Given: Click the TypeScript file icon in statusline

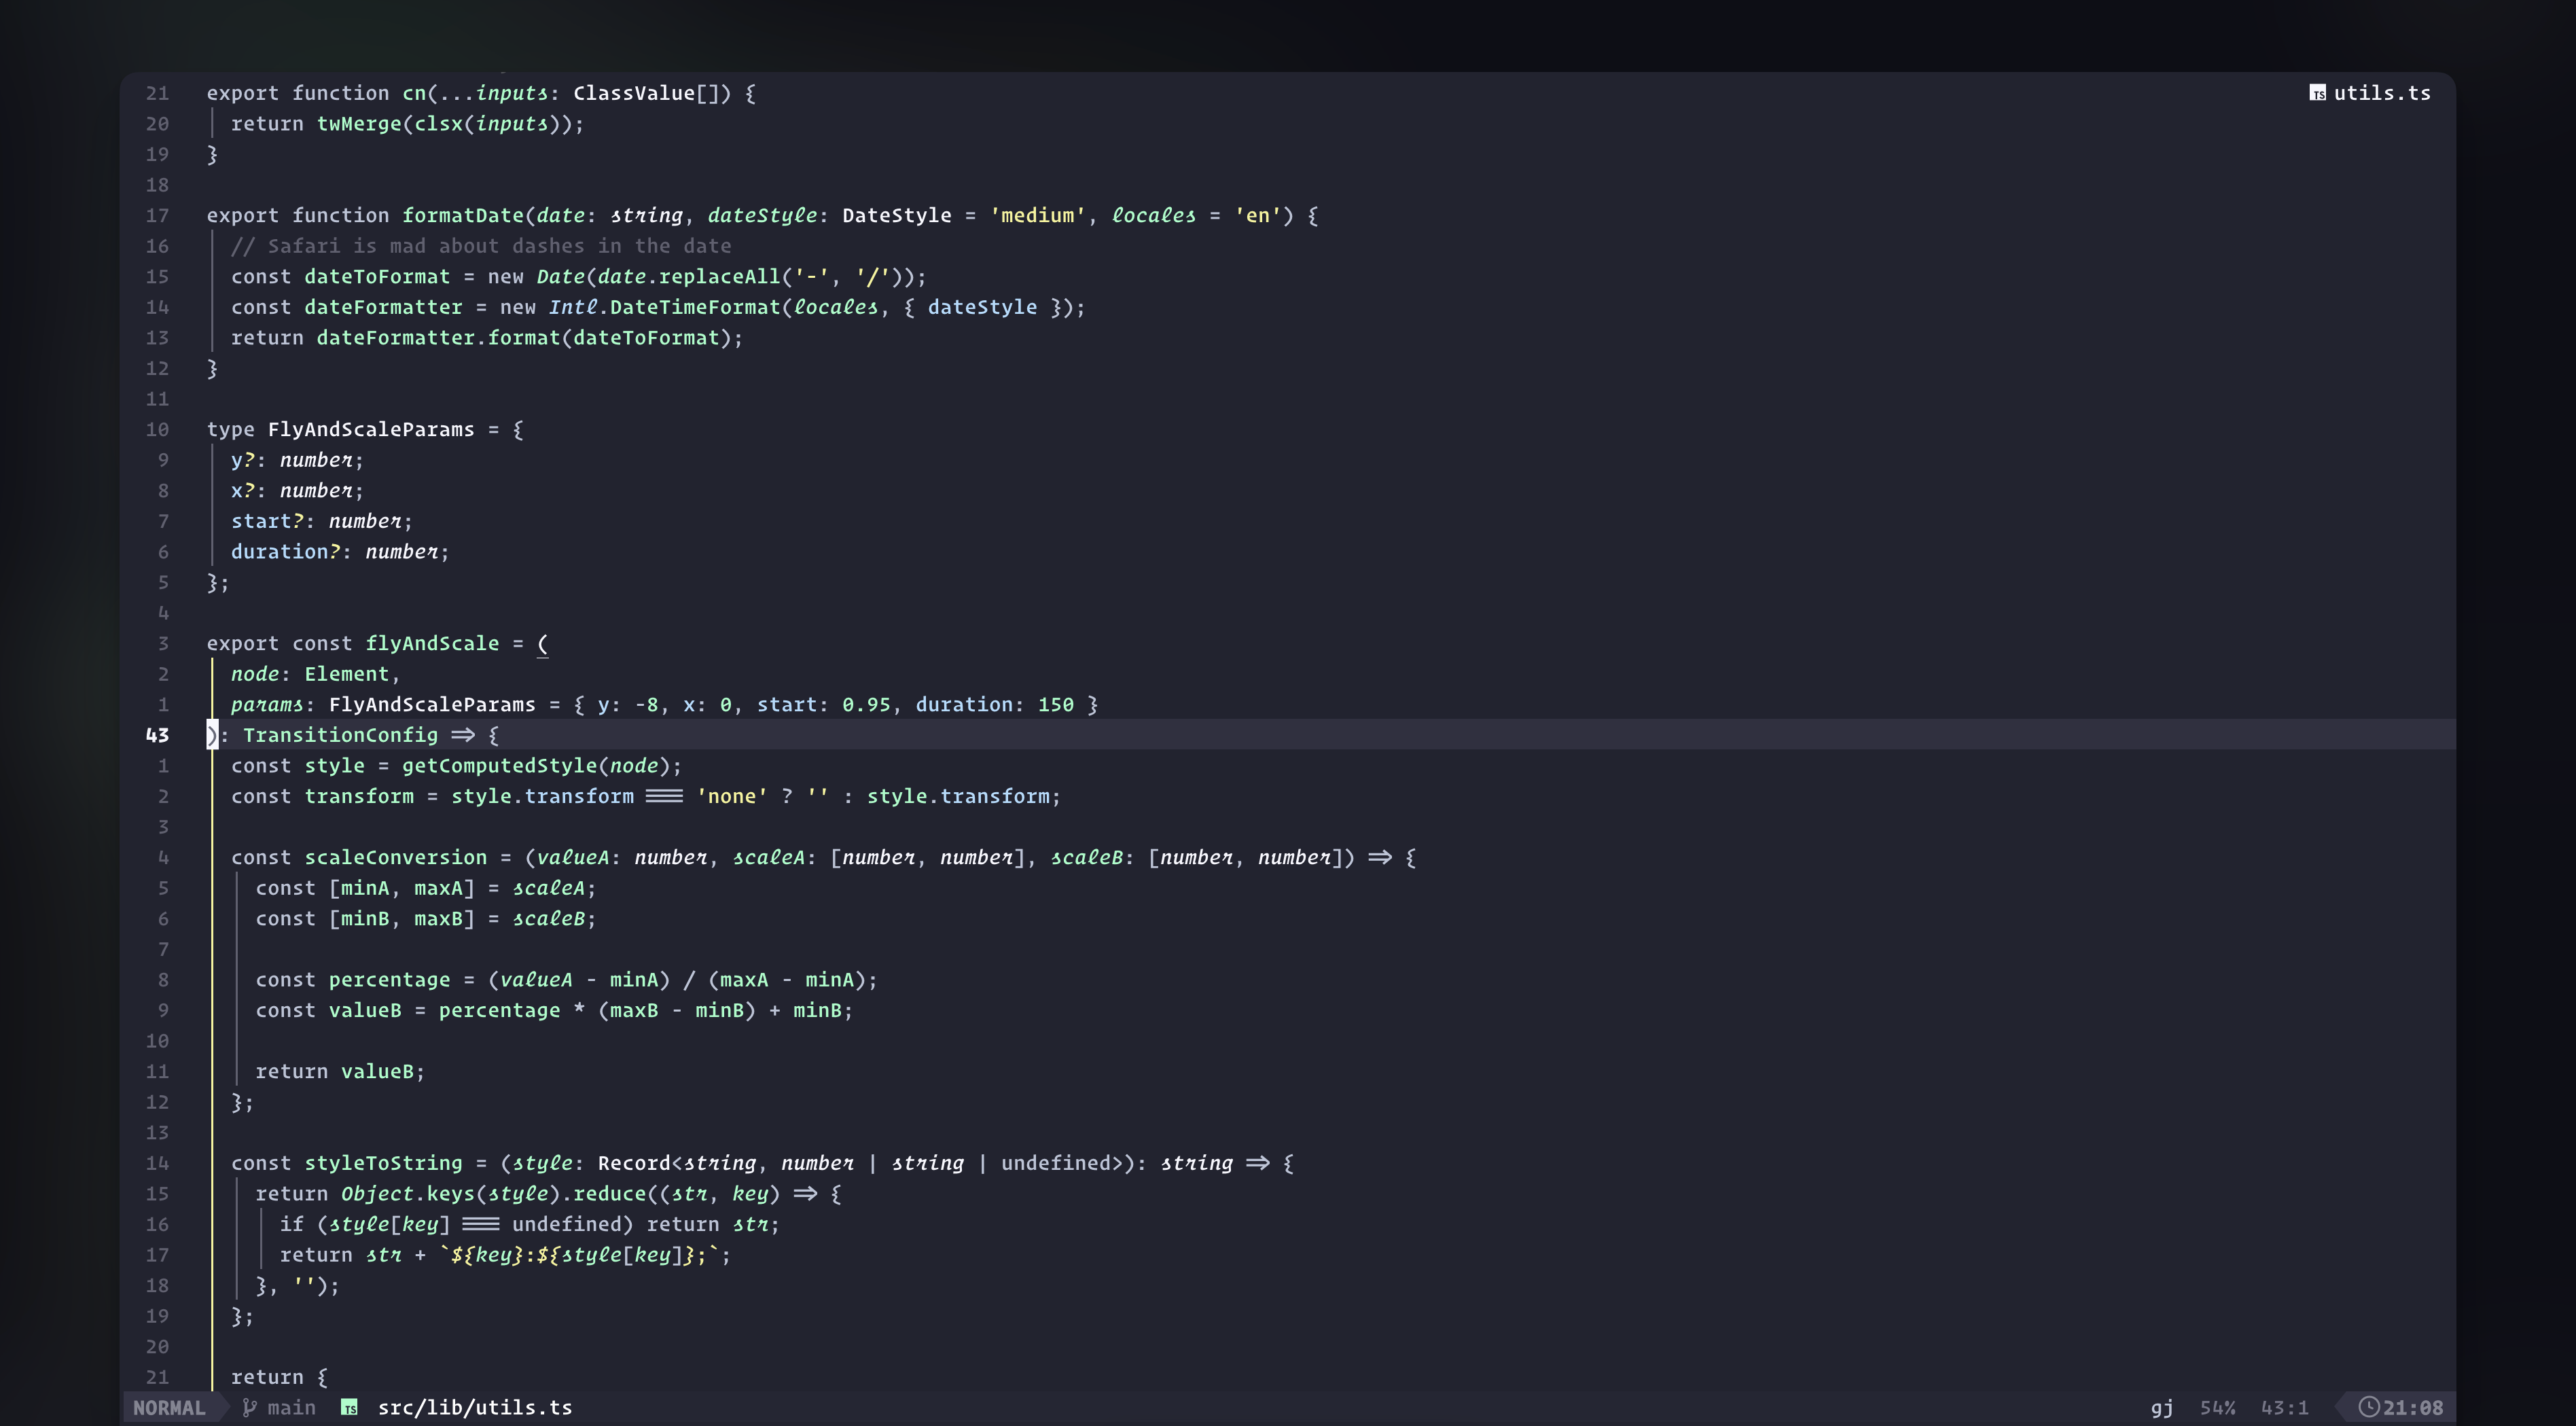Looking at the screenshot, I should (349, 1407).
